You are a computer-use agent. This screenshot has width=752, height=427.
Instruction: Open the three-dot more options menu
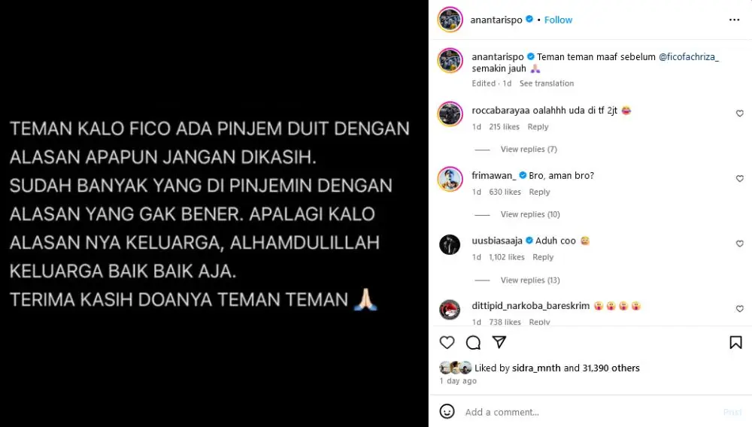pyautogui.click(x=734, y=20)
